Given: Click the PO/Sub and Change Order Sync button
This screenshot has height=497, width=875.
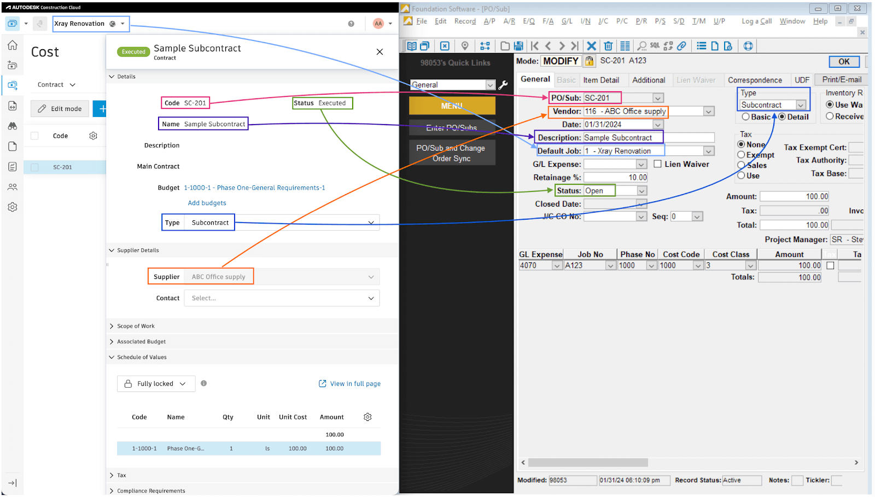Looking at the screenshot, I should coord(452,153).
